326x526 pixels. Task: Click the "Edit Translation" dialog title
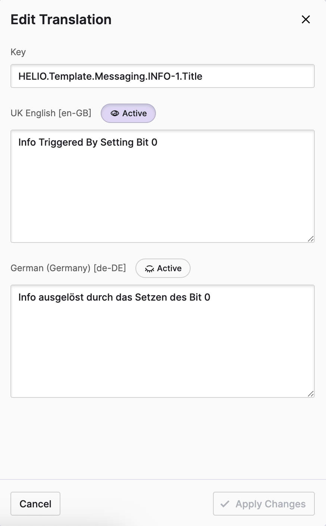point(61,19)
